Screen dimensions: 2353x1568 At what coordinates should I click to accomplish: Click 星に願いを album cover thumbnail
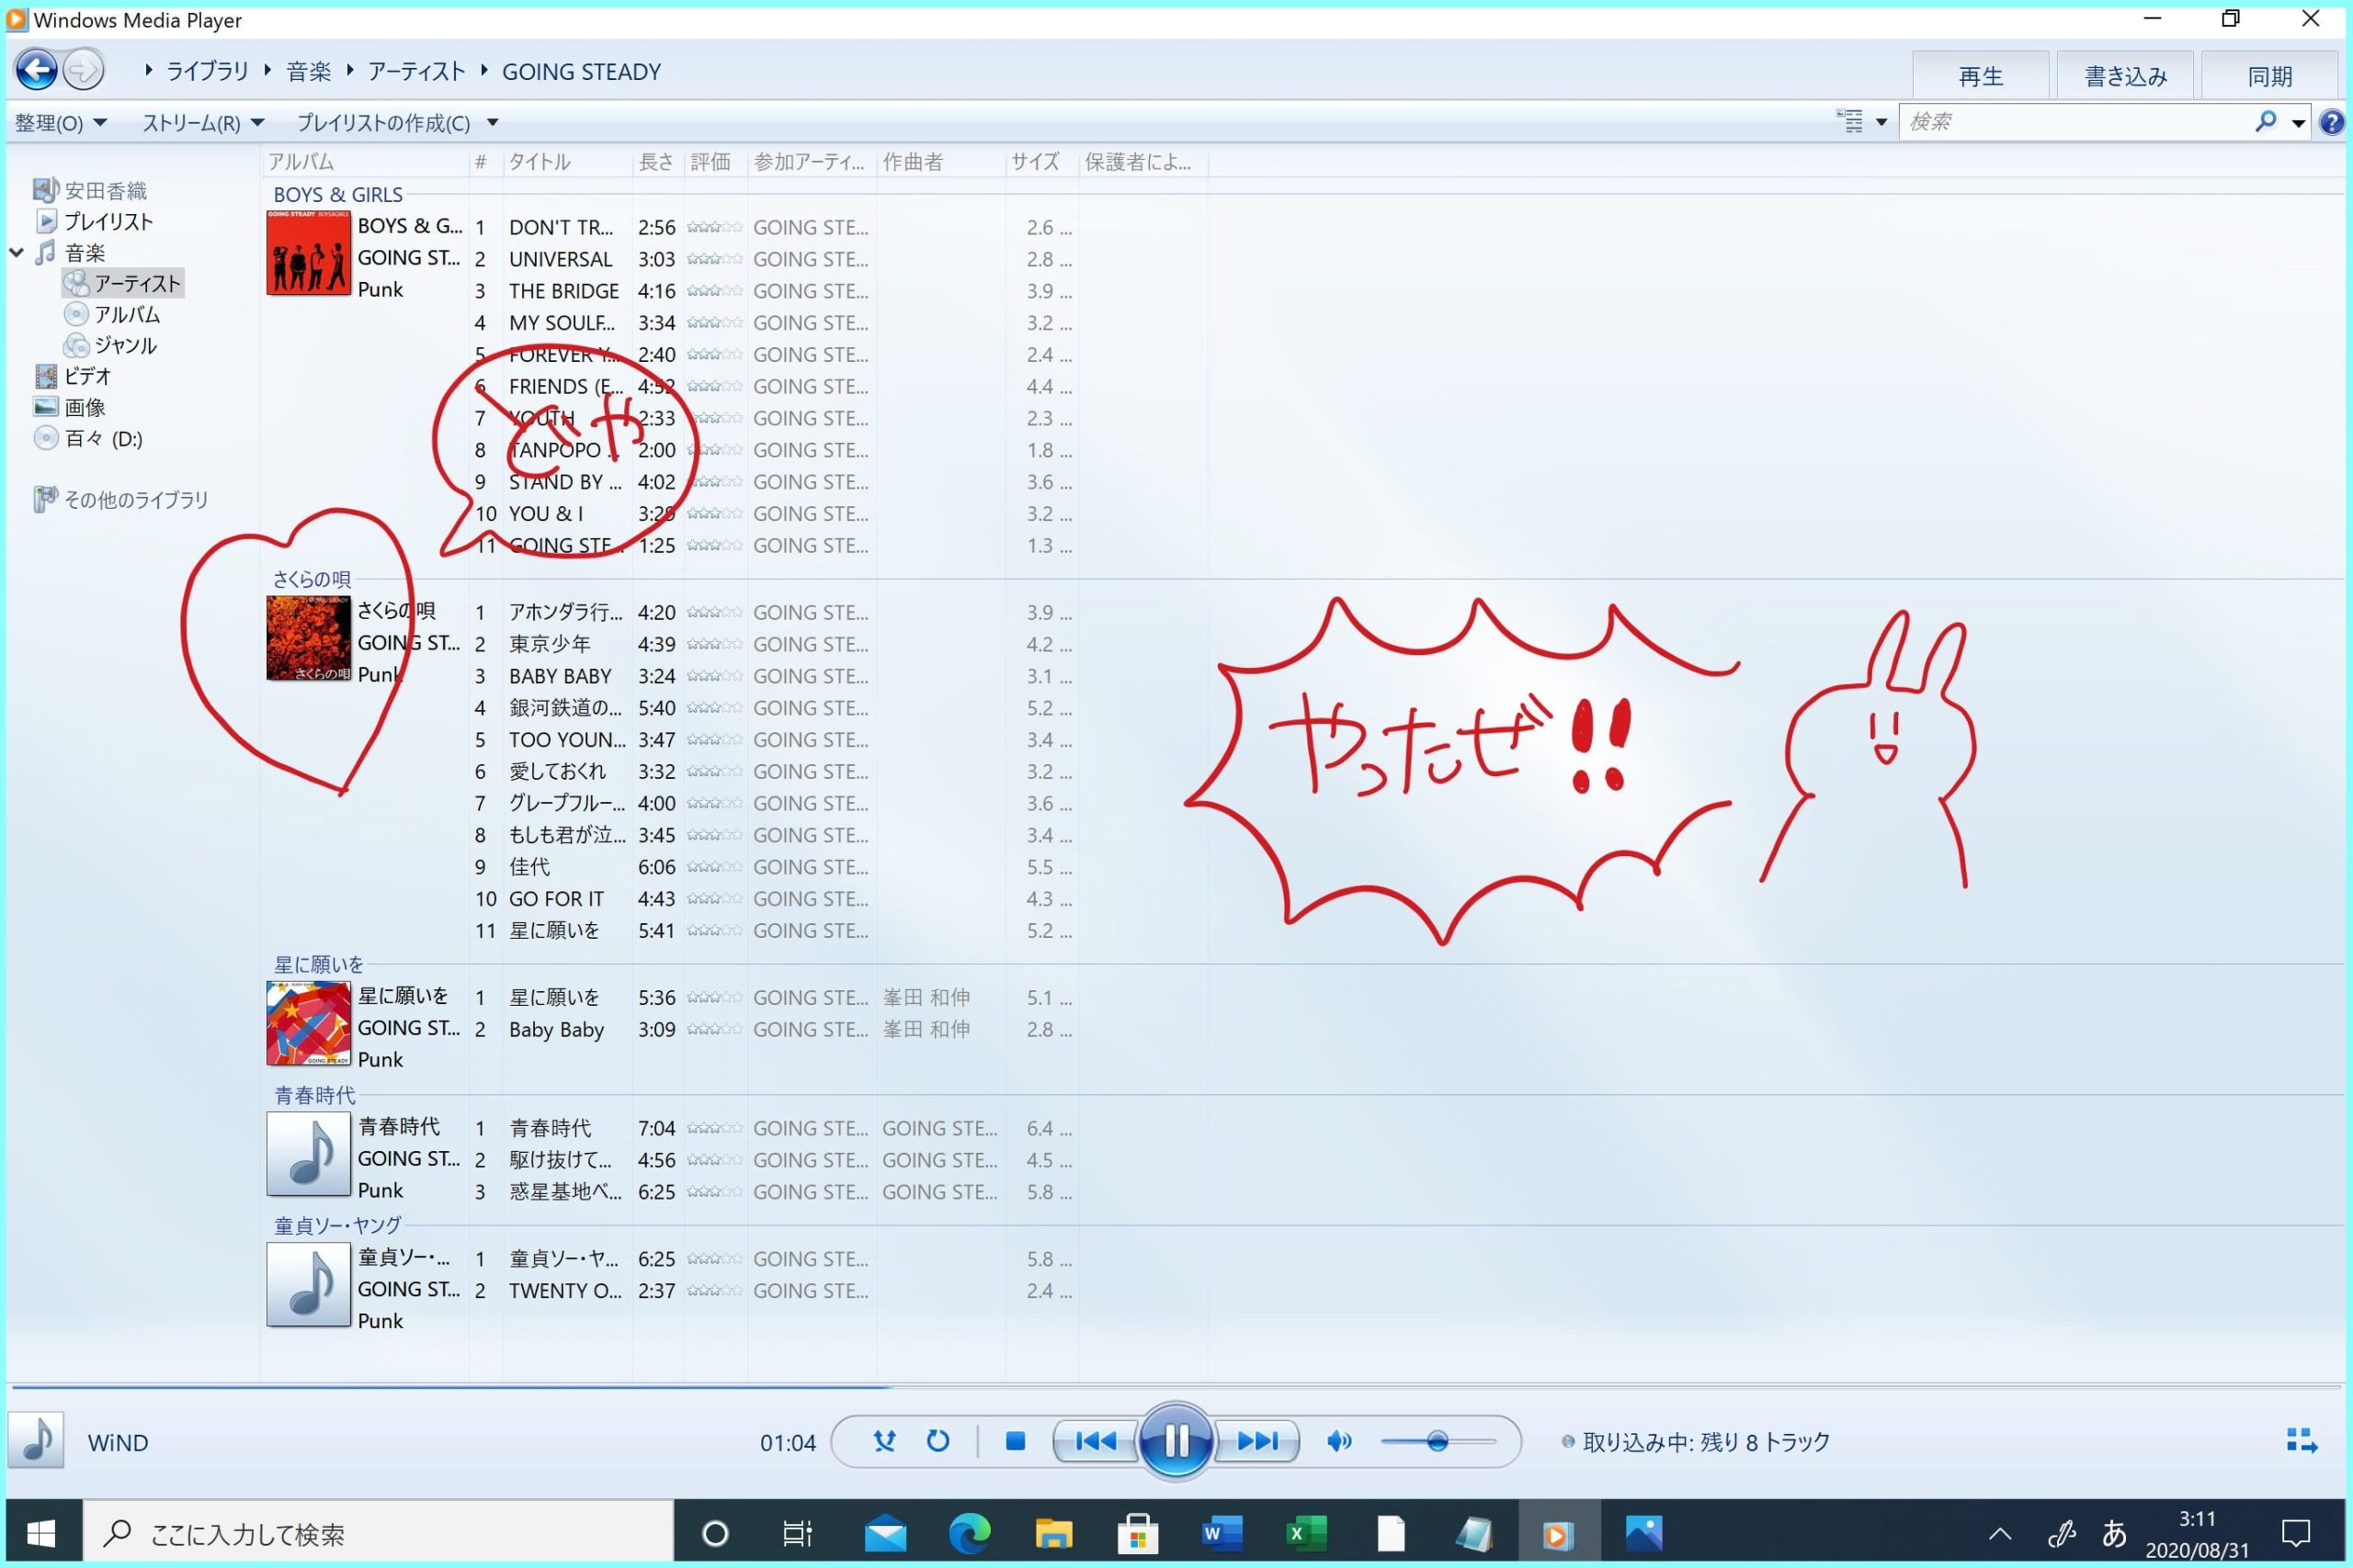[308, 1023]
